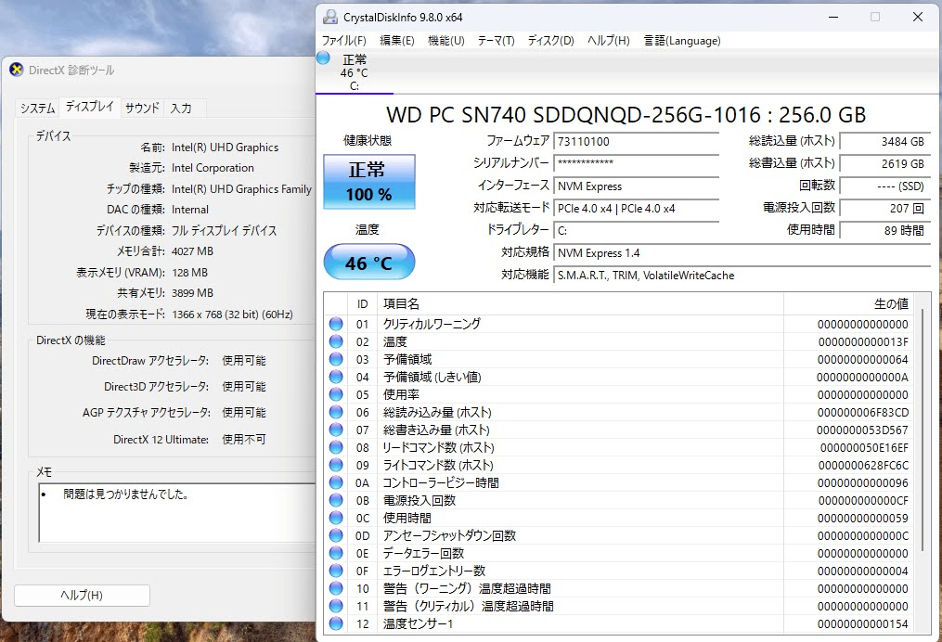Click the C: drive 正常 46 °C selector
This screenshot has width=942, height=642.
click(x=355, y=72)
